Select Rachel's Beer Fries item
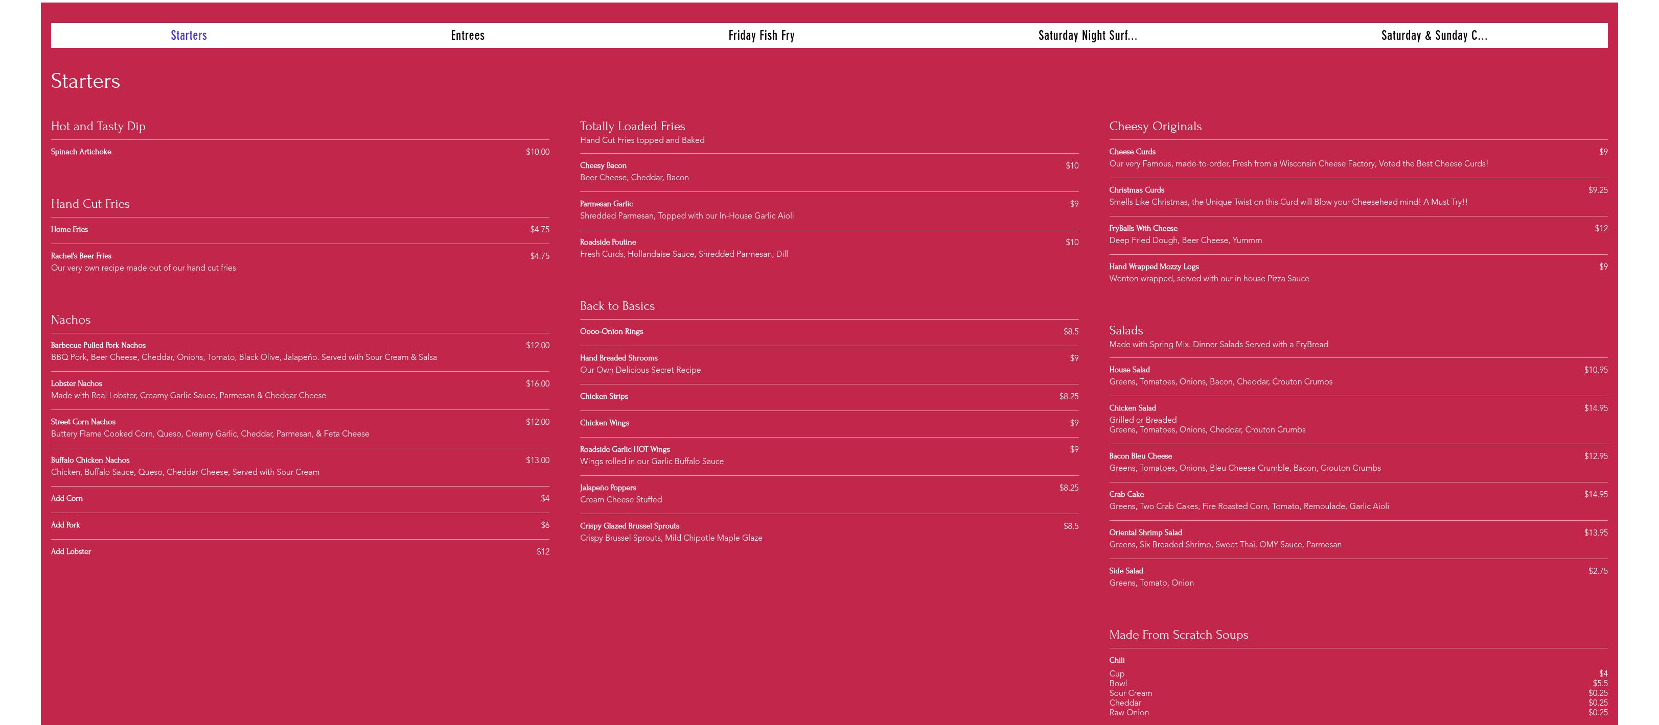Viewport: 1659px width, 725px height. click(x=81, y=256)
